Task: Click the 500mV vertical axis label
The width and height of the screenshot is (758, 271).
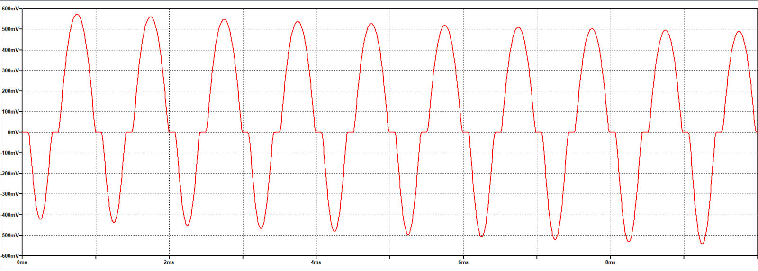Action: (x=10, y=29)
